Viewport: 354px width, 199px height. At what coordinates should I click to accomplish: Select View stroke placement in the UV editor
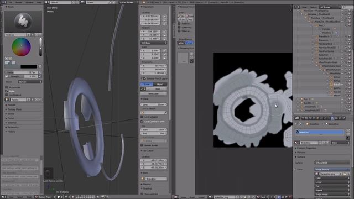click(181, 43)
